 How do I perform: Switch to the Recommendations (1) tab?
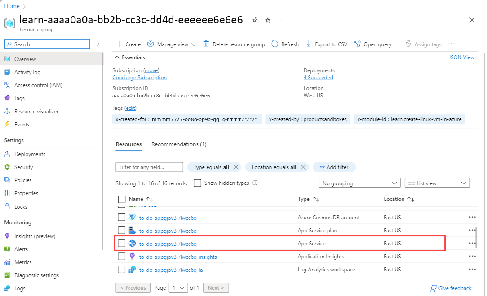click(179, 144)
